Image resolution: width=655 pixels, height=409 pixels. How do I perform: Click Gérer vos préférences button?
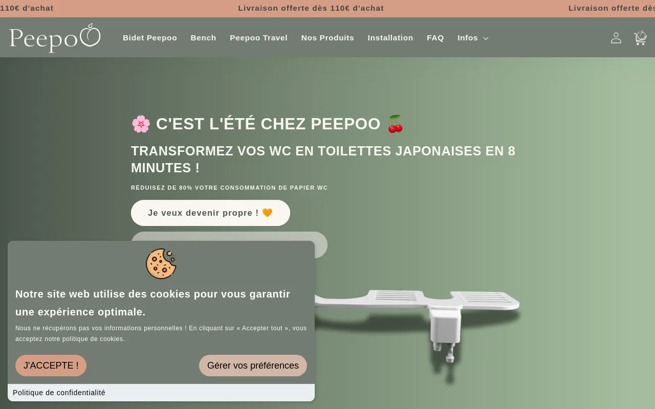[253, 366]
